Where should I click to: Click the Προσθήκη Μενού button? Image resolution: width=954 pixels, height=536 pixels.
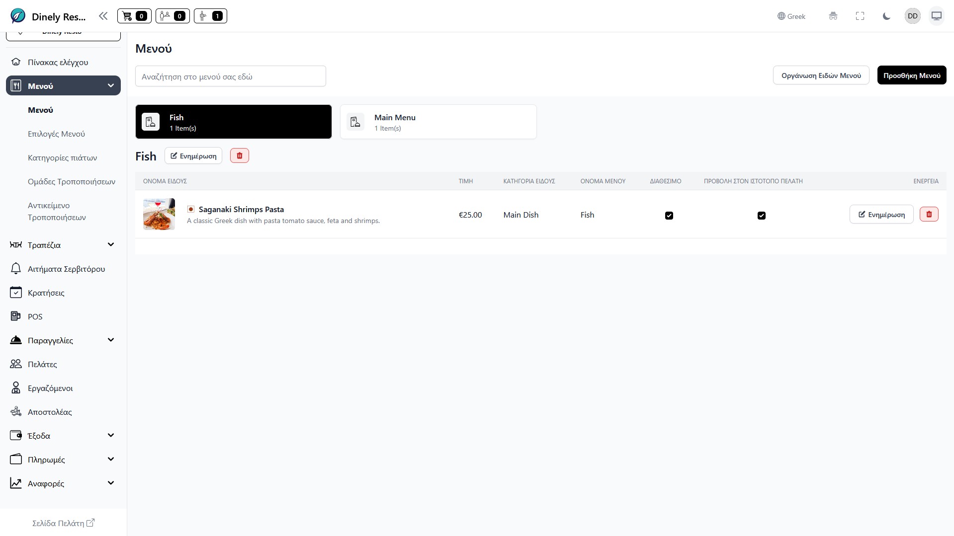[x=911, y=76]
